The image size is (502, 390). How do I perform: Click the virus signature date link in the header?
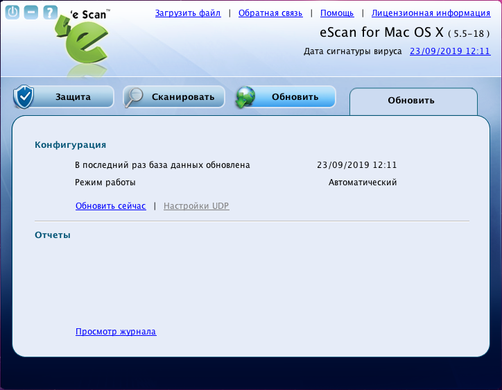click(450, 51)
